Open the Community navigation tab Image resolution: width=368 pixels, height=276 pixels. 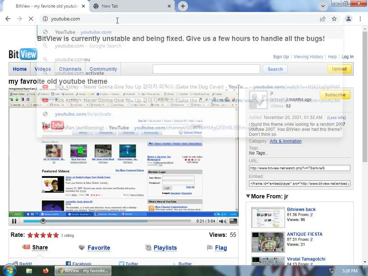click(103, 69)
